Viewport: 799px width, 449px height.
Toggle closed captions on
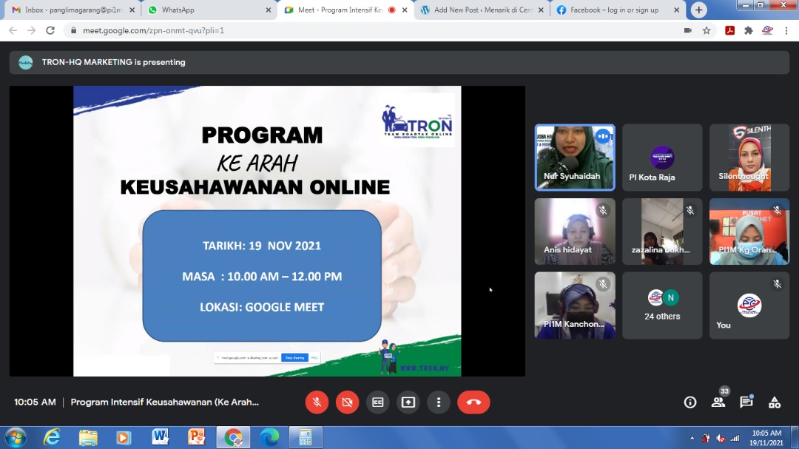[377, 402]
